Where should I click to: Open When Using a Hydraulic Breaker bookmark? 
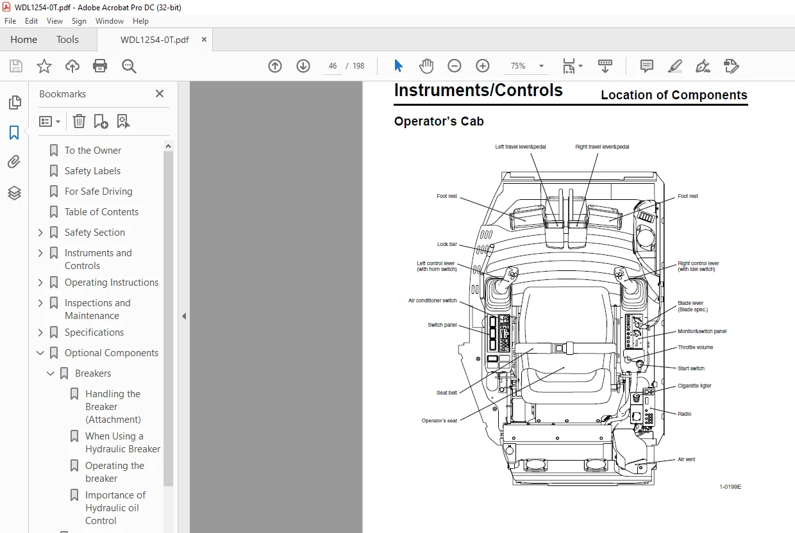pos(122,443)
